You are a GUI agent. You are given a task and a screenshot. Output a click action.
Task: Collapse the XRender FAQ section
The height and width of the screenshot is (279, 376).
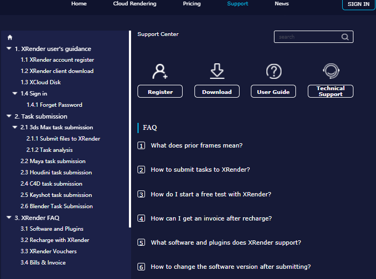[9, 218]
